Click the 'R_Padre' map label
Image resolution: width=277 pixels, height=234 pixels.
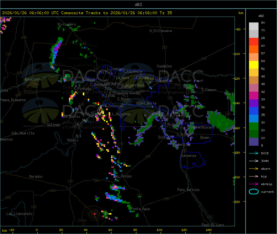176,115
